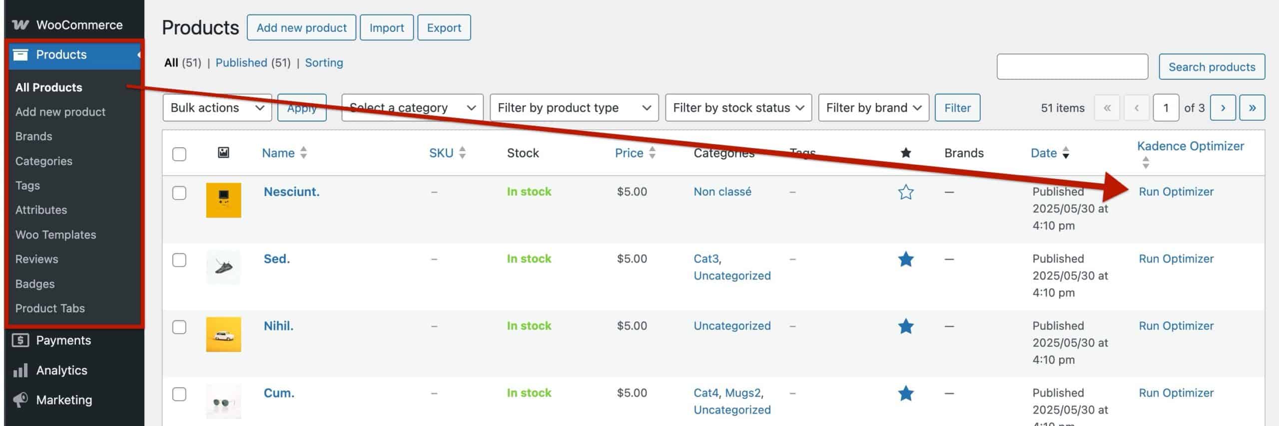This screenshot has width=1279, height=426.
Task: Click the Payments dollar icon
Action: 20,341
